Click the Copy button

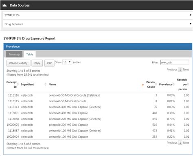tap(37, 63)
